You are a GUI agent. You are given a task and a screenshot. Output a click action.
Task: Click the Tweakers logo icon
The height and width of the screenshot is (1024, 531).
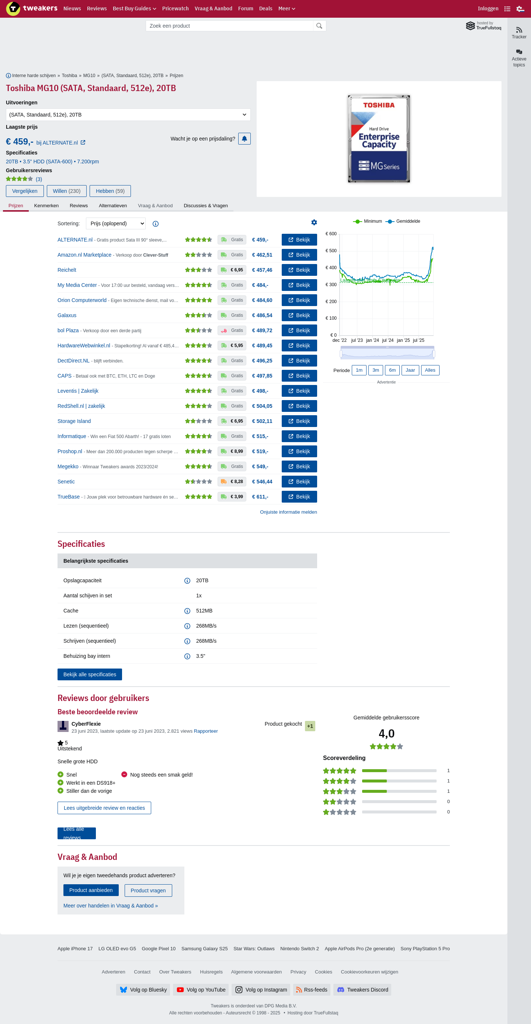(x=13, y=8)
